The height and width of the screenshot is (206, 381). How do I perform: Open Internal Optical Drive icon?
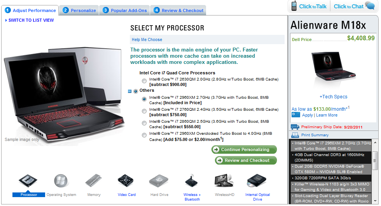pos(257,180)
